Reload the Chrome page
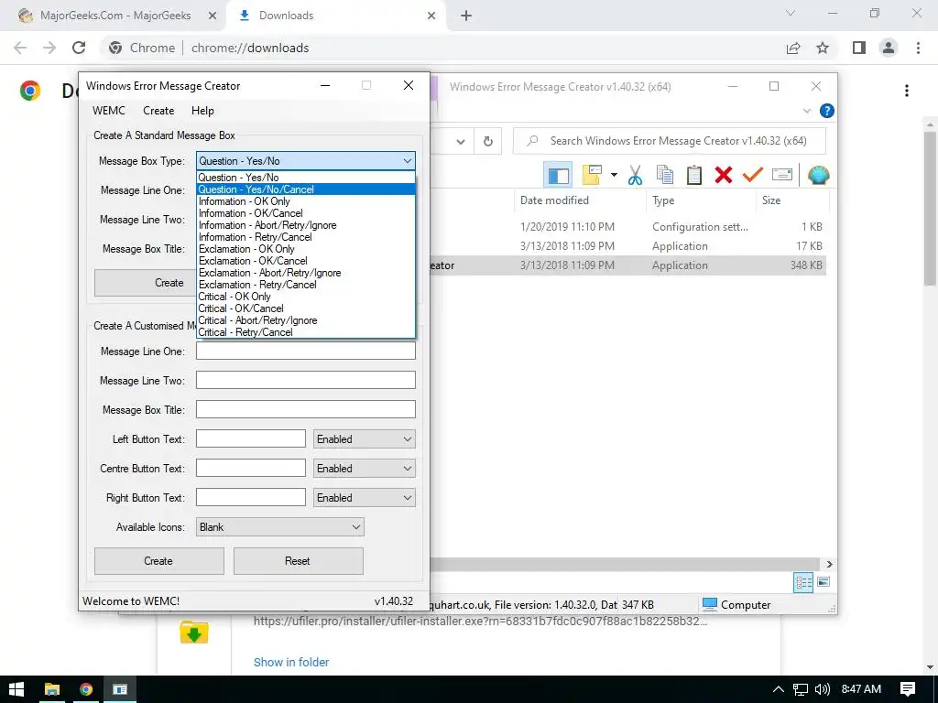 click(79, 48)
